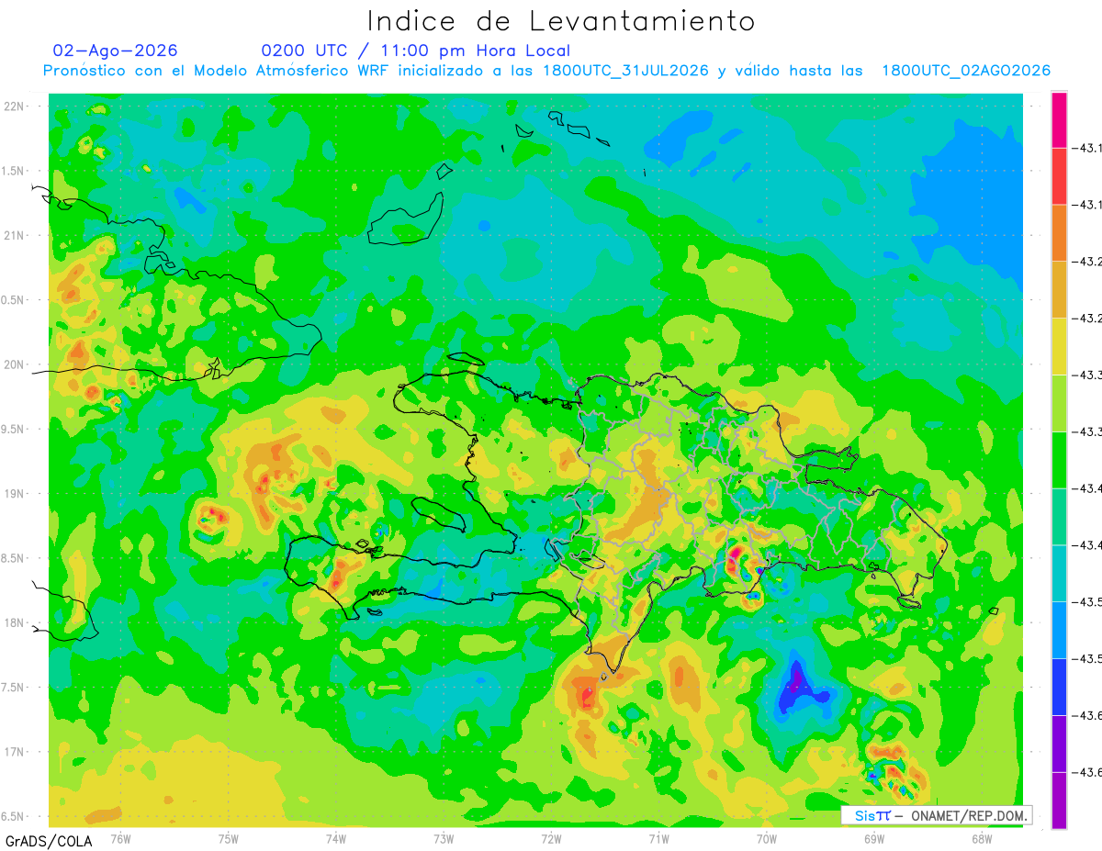Click the '70W' longitude label
The height and width of the screenshot is (851, 1102).
pos(766,838)
